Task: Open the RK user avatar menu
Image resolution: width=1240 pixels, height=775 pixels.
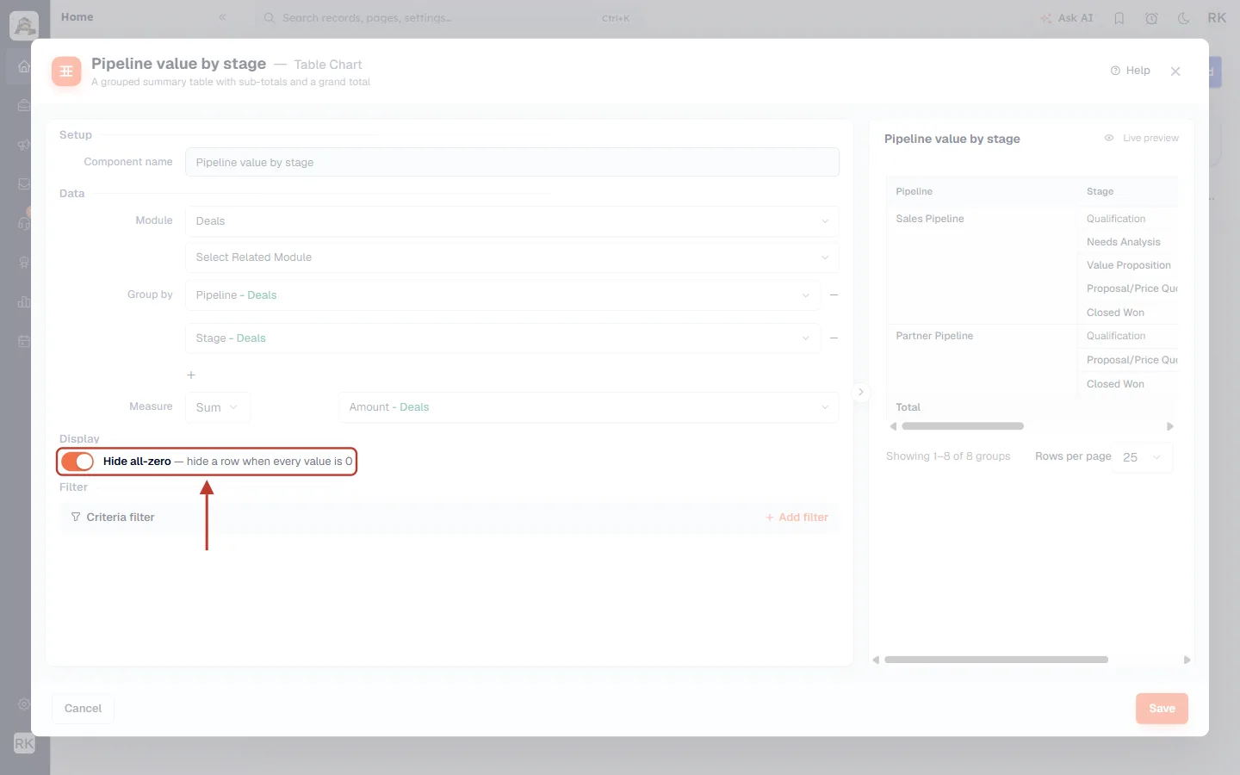Action: coord(1217,18)
